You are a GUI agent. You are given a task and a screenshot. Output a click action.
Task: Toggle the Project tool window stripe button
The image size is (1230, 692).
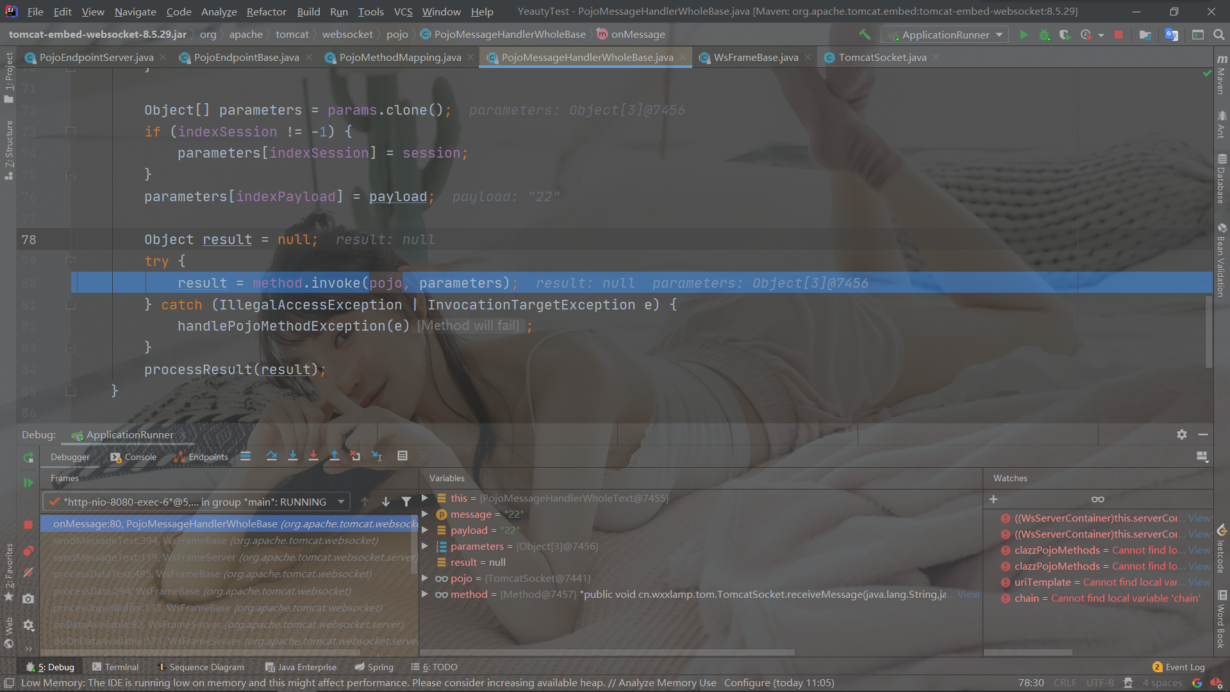pos(8,78)
